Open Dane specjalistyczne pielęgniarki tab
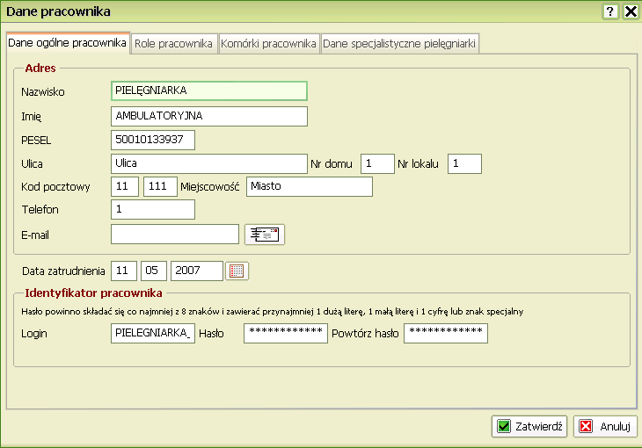642x448 pixels. pyautogui.click(x=399, y=44)
